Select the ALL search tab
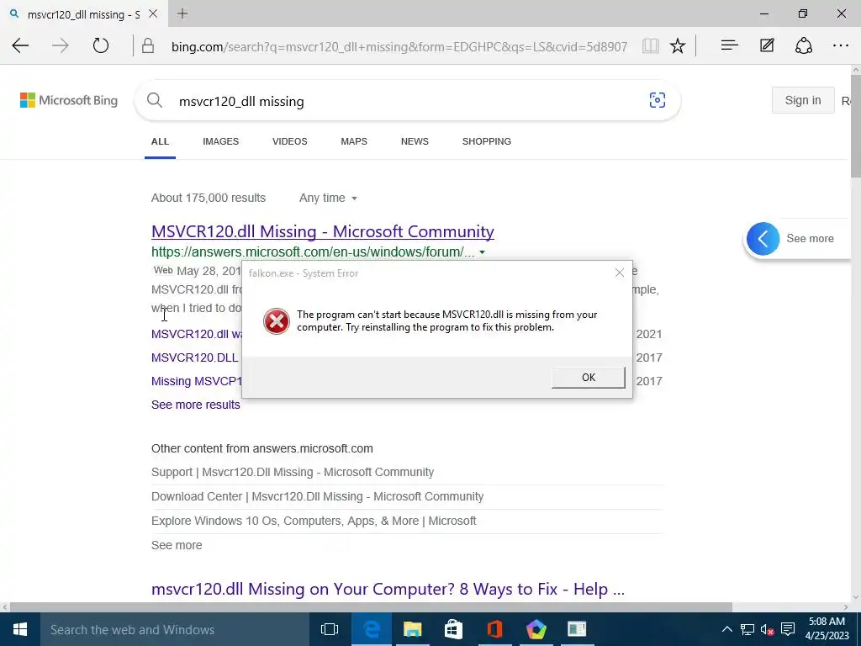This screenshot has height=646, width=861. click(160, 141)
